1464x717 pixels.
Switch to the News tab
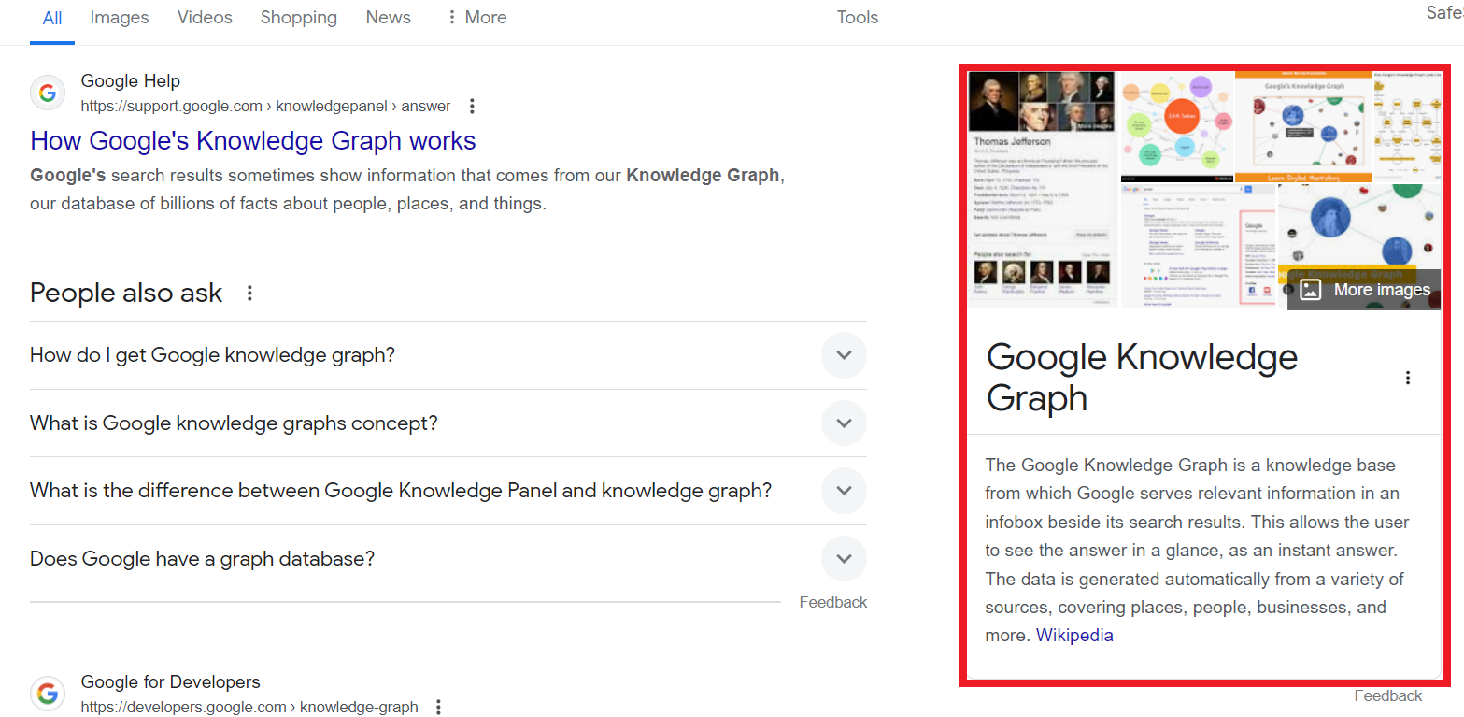(388, 18)
